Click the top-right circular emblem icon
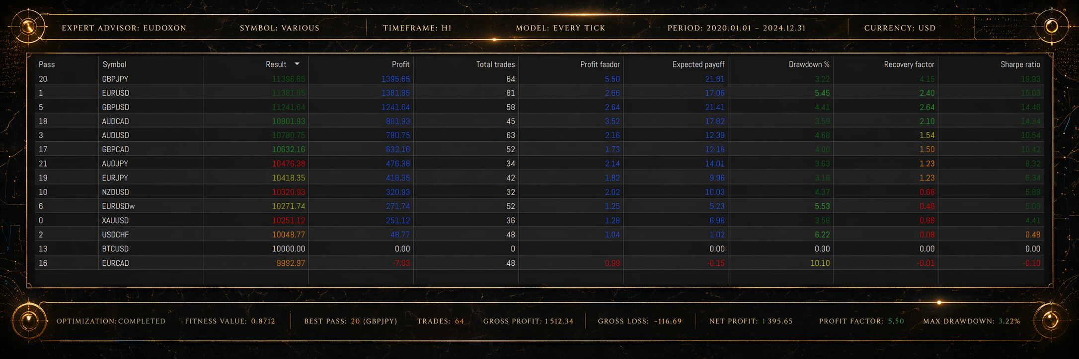Screen dimensions: 1079x359 click(1051, 27)
